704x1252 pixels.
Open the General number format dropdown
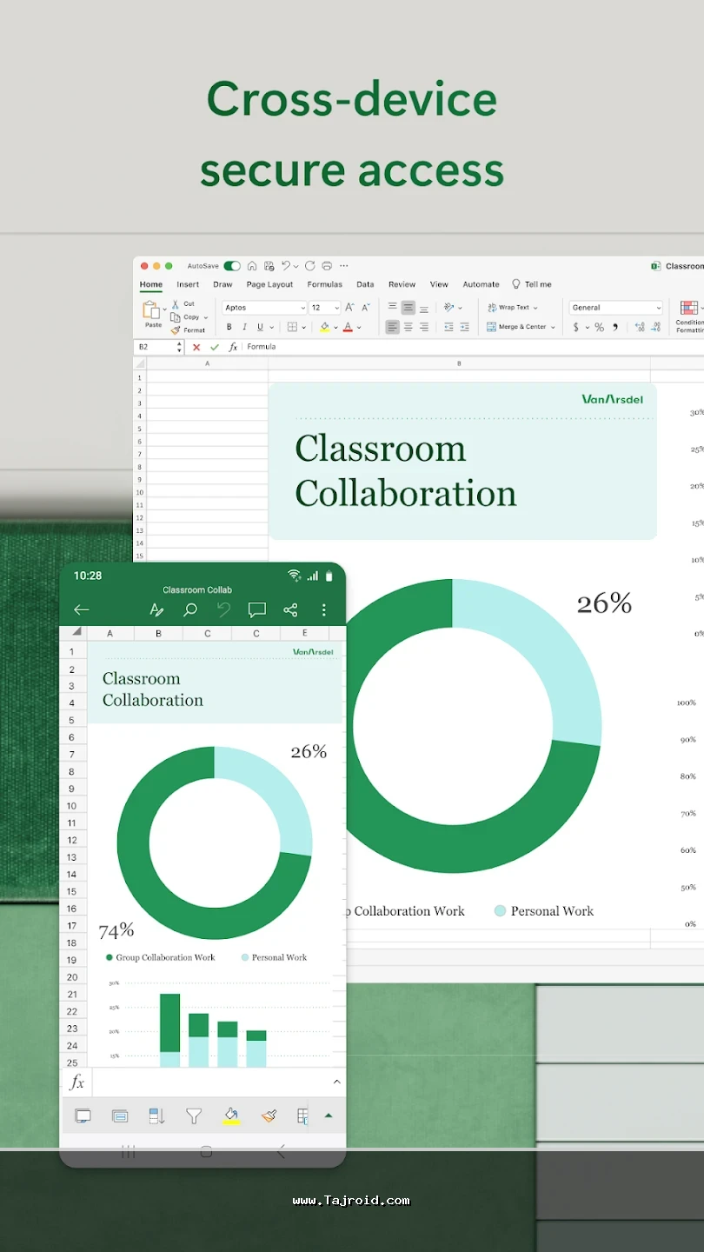(615, 308)
